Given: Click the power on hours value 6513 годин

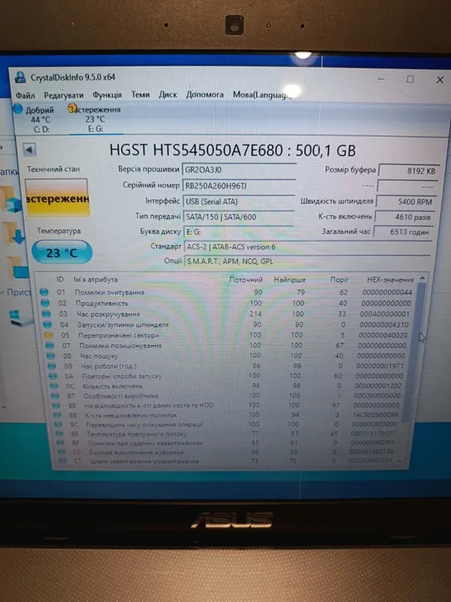Looking at the screenshot, I should tap(403, 232).
